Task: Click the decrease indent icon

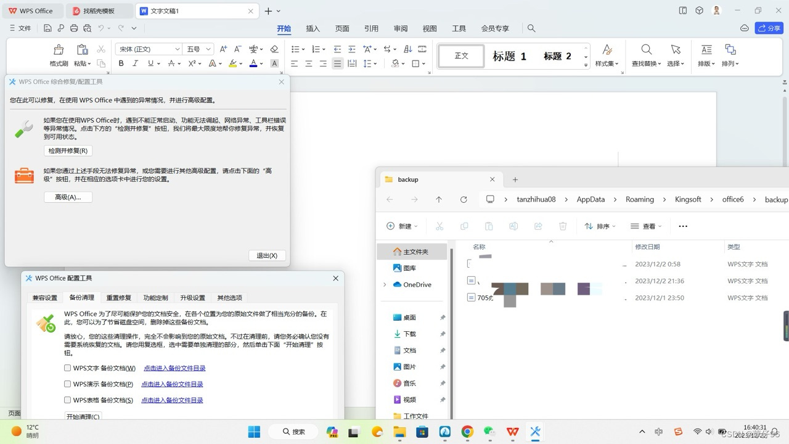Action: [x=337, y=49]
